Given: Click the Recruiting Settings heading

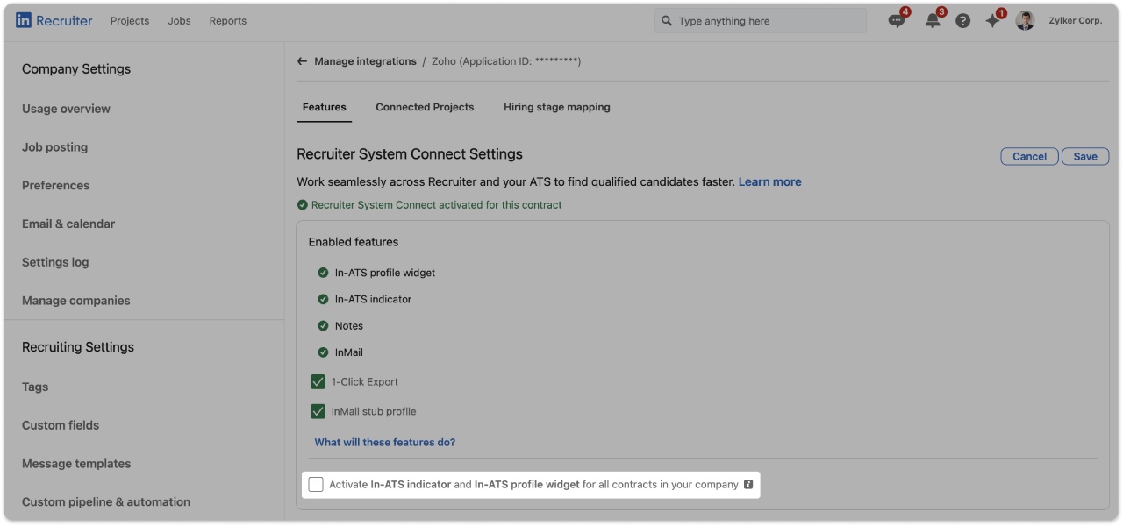Looking at the screenshot, I should [78, 347].
